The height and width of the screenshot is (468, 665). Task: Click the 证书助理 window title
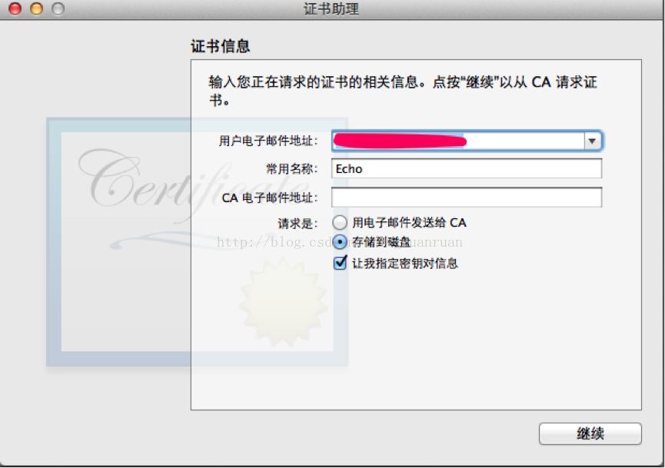coord(331,8)
